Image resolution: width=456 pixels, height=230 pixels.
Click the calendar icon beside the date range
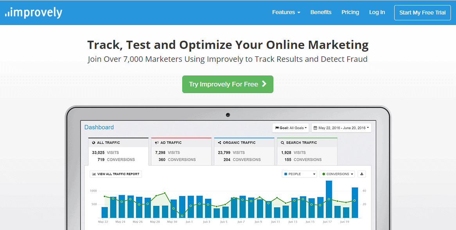(315, 128)
